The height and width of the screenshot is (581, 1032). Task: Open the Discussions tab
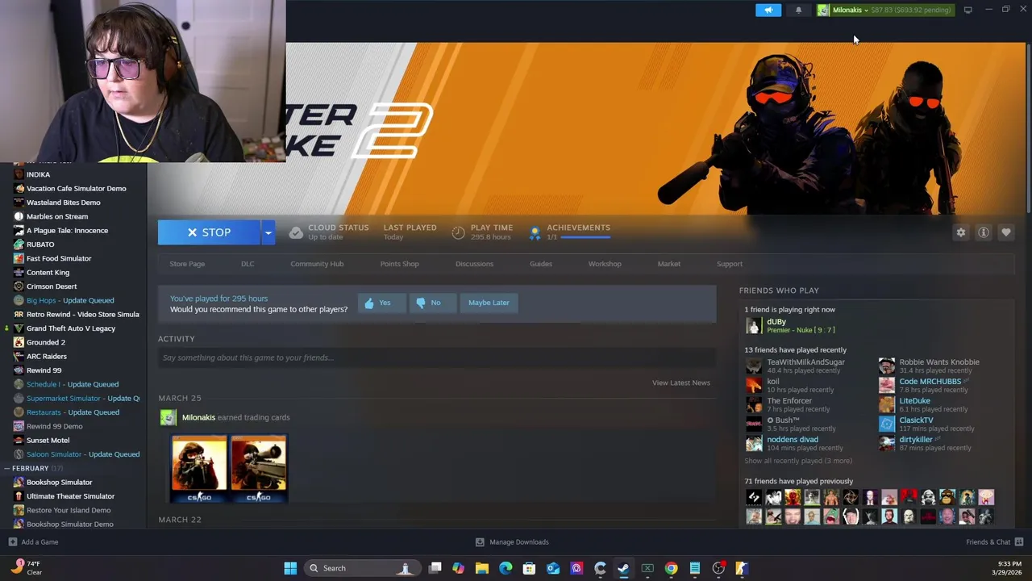(474, 264)
